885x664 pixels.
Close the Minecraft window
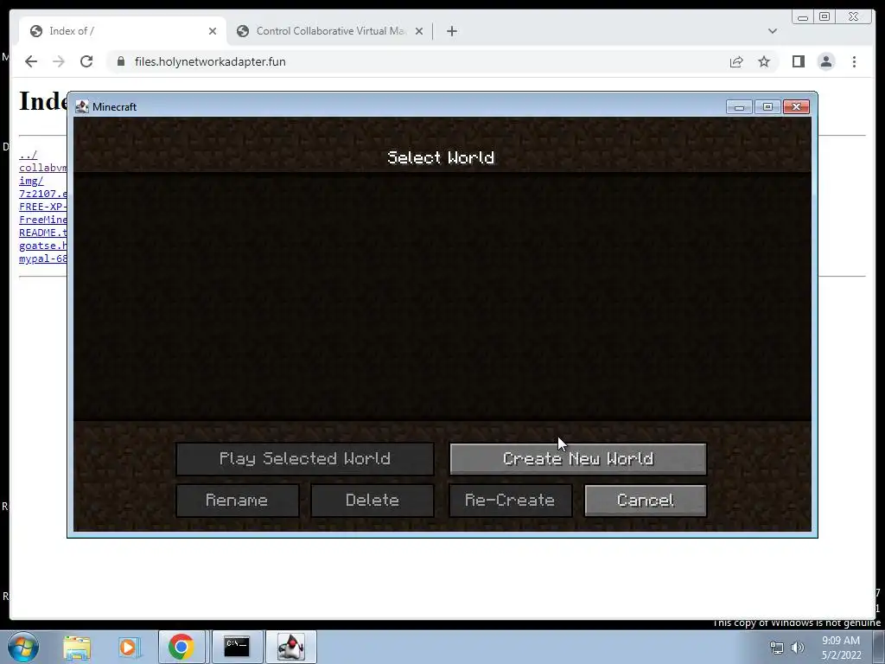[x=796, y=106]
